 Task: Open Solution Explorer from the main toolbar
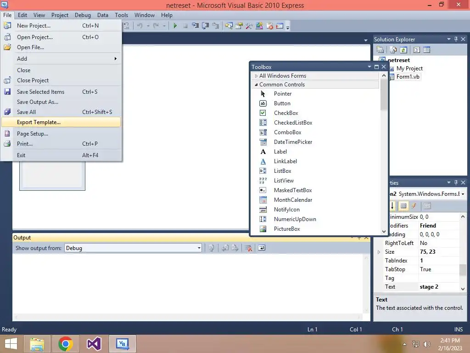click(x=229, y=26)
